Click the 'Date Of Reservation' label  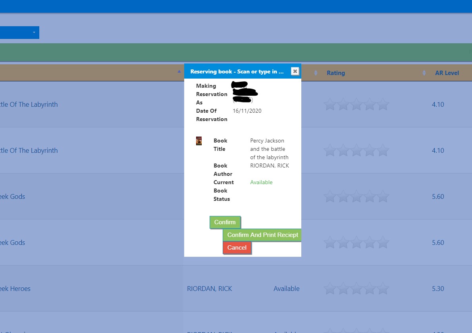(x=212, y=115)
